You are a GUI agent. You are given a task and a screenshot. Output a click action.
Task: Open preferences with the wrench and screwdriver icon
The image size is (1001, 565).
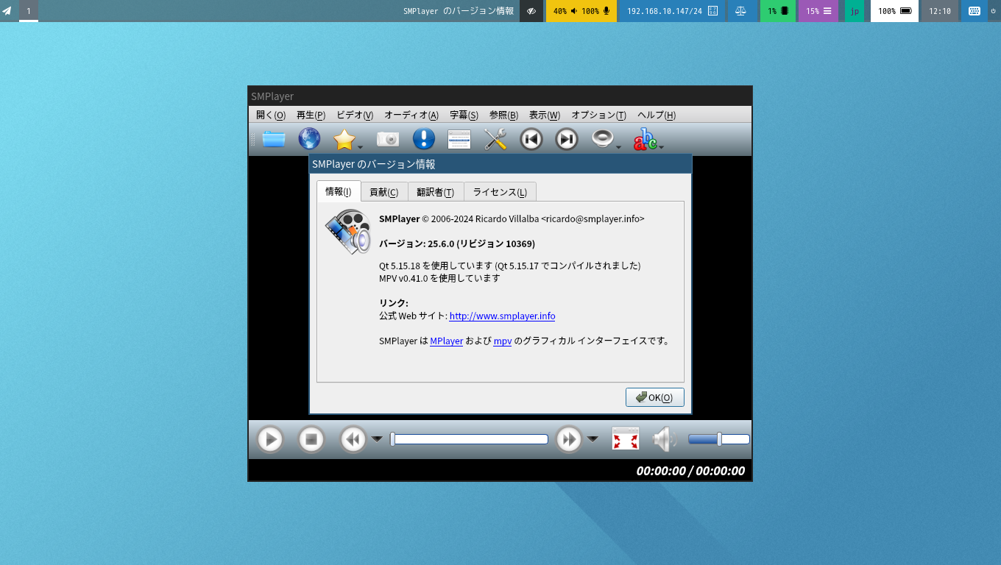click(495, 139)
